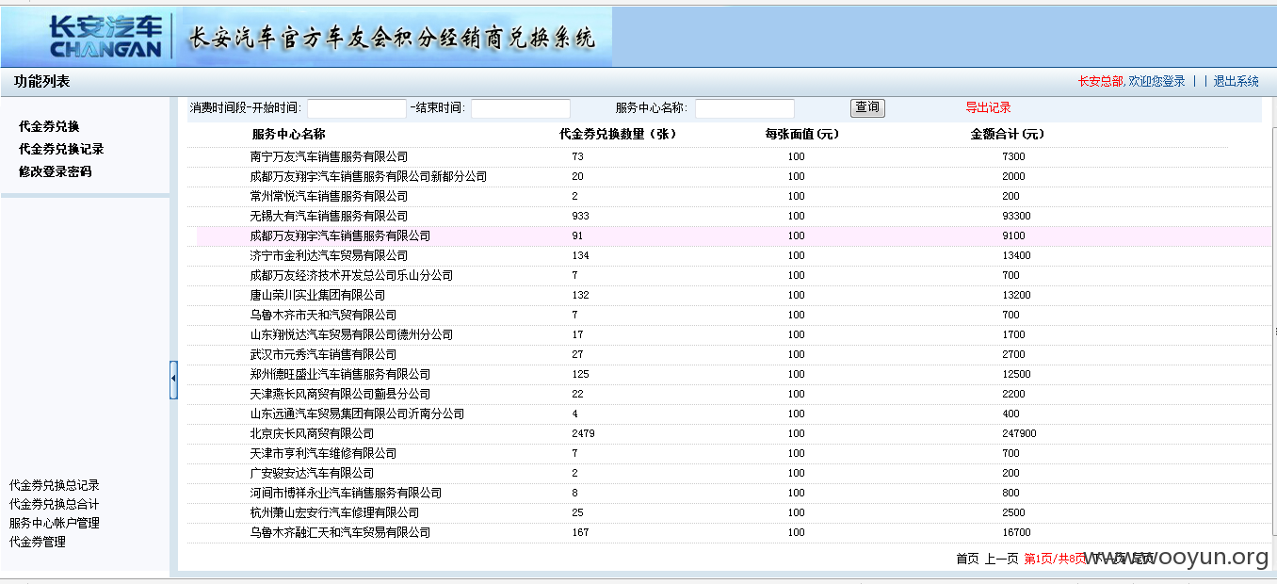Click the 代金券兑换数量（张） column header
Image resolution: width=1277 pixels, height=584 pixels.
coord(618,134)
